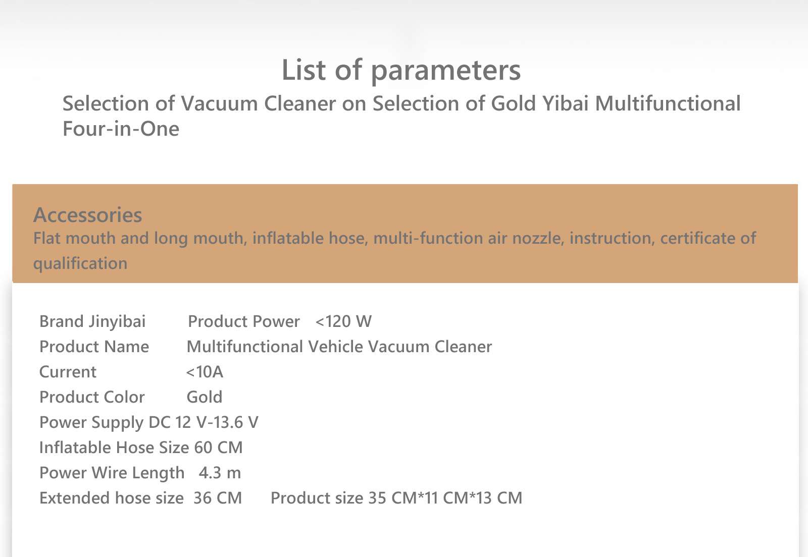Click 'Product size 35 CM*11 CM*13 CM' text
Screen dimensions: 808x557
[x=396, y=498]
